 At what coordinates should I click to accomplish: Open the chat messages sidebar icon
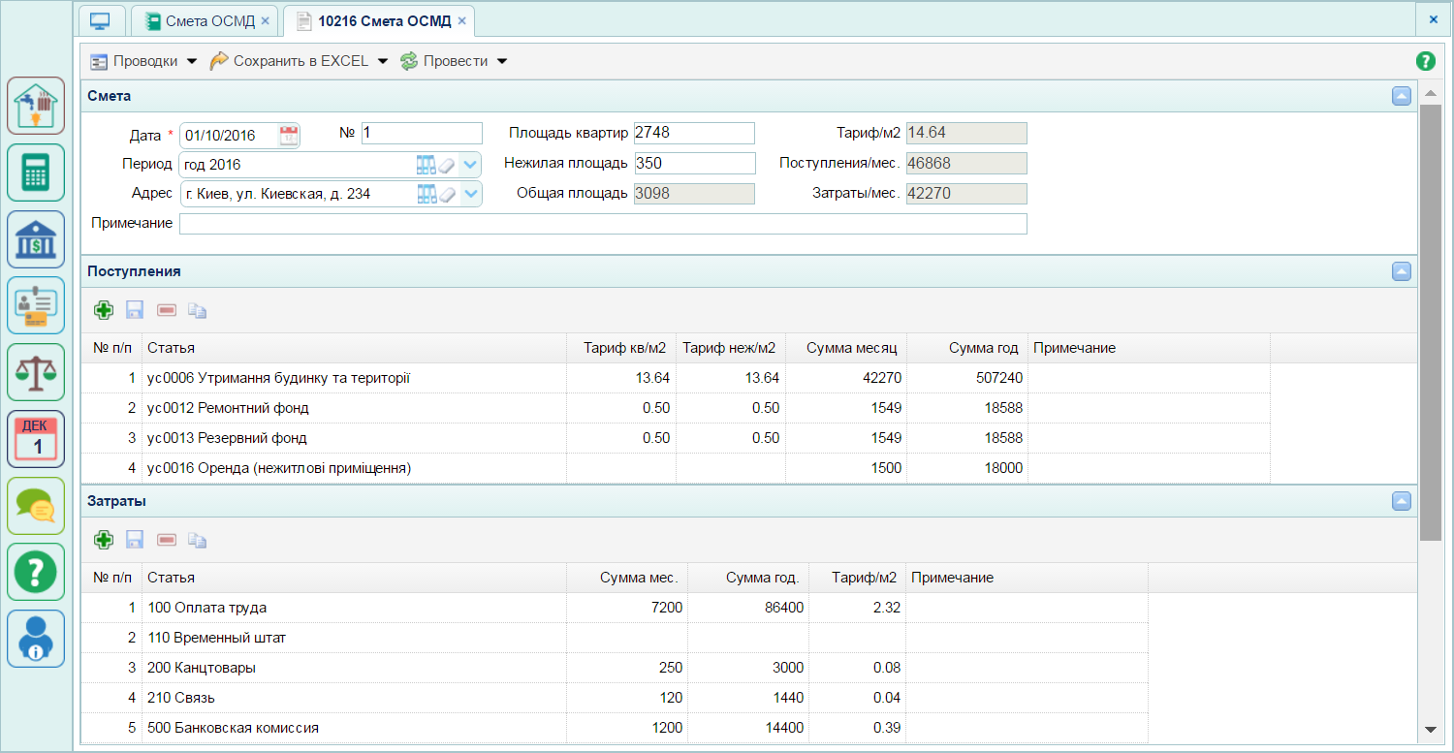[36, 506]
